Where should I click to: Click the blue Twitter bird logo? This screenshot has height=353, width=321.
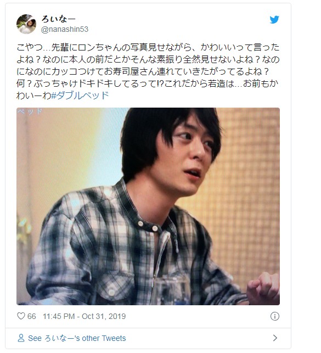click(x=274, y=20)
